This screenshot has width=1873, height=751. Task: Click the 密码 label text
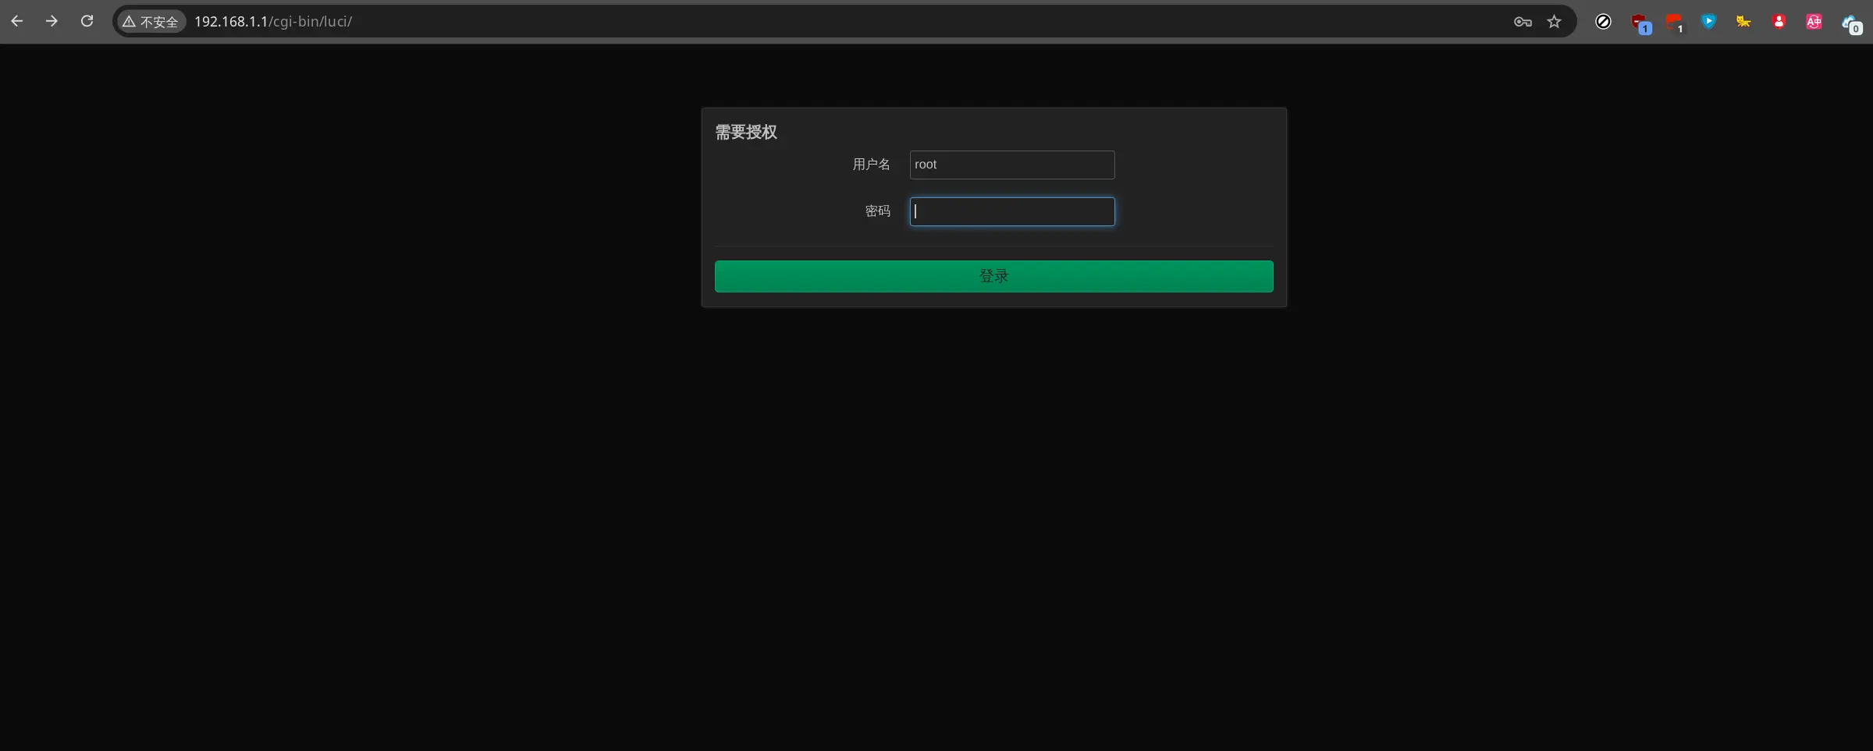point(877,211)
